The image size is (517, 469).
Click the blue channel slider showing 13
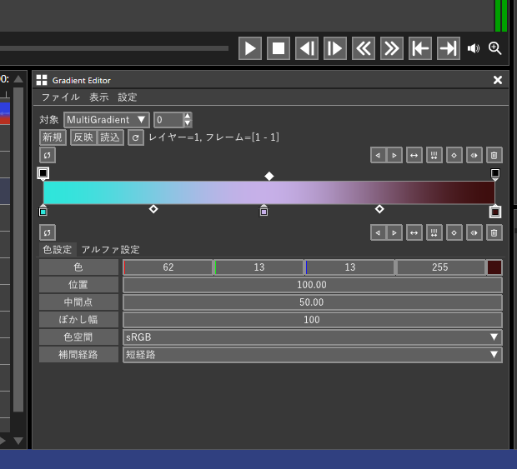[x=350, y=267]
